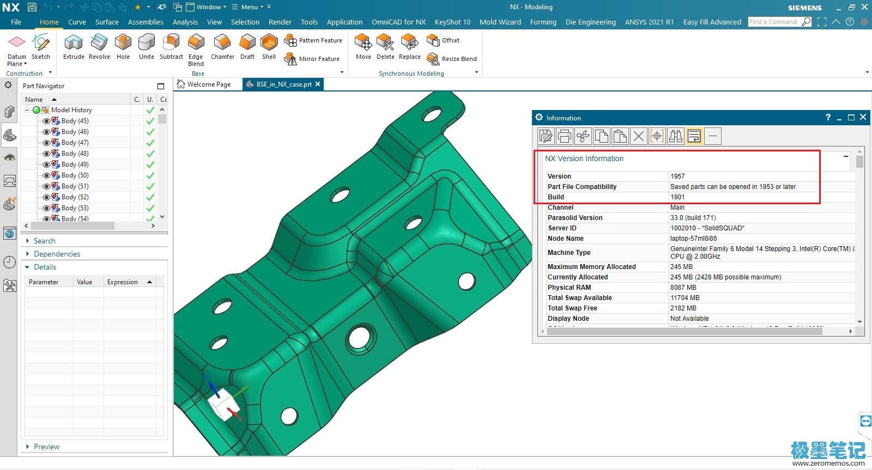Choose the Subtract tool

[171, 47]
